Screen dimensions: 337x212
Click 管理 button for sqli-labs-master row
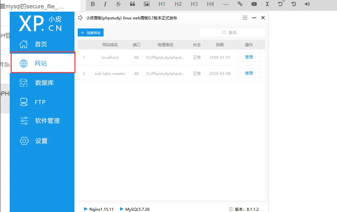pyautogui.click(x=249, y=73)
